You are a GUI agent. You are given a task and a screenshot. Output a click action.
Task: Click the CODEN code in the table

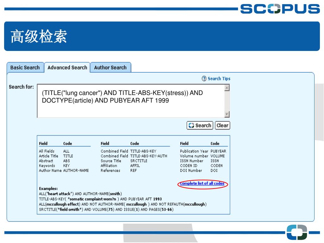click(x=216, y=166)
